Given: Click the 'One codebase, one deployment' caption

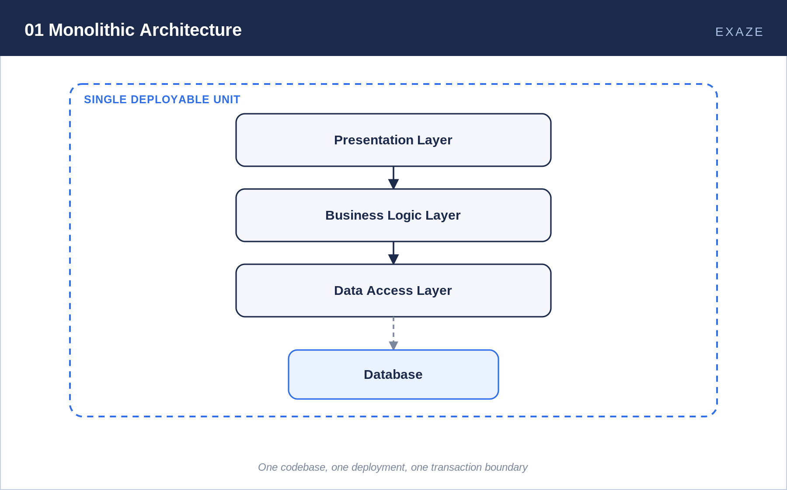Looking at the screenshot, I should pyautogui.click(x=393, y=467).
